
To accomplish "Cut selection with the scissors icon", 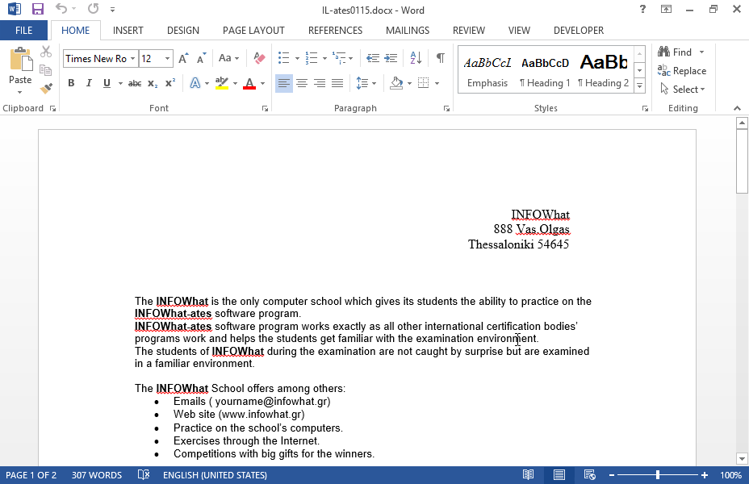I will [x=46, y=52].
